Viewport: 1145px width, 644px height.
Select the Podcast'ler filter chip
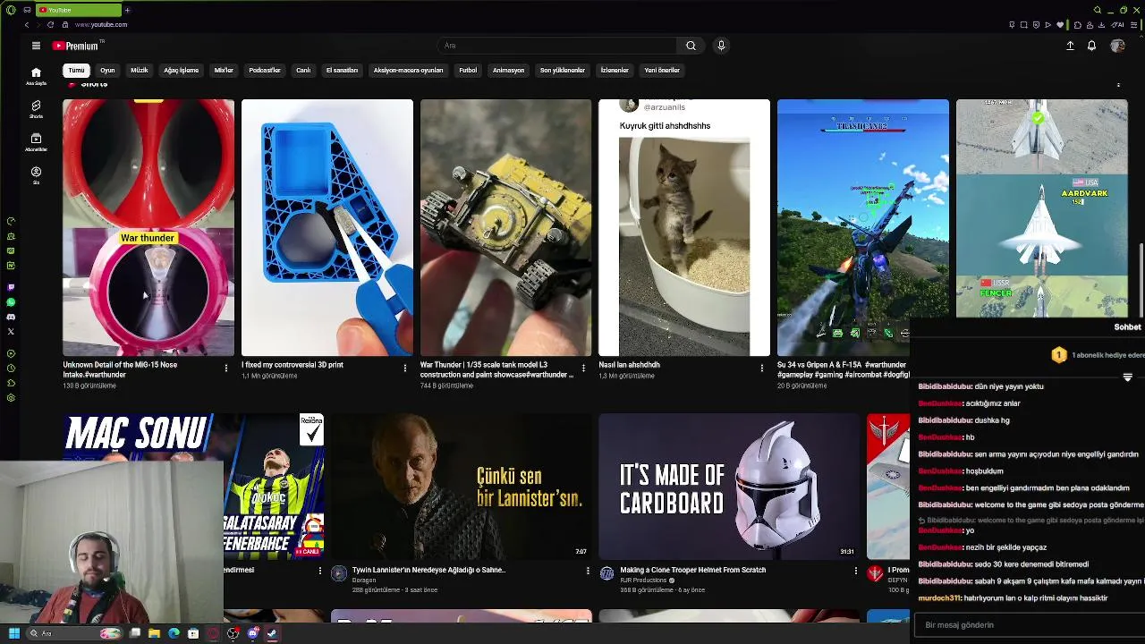pyautogui.click(x=265, y=70)
